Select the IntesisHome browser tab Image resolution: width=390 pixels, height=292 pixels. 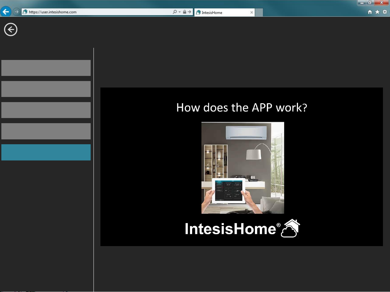click(x=224, y=12)
